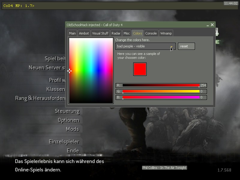Click the CoD4 MP console input line
240x180 pixels.
(120, 6)
